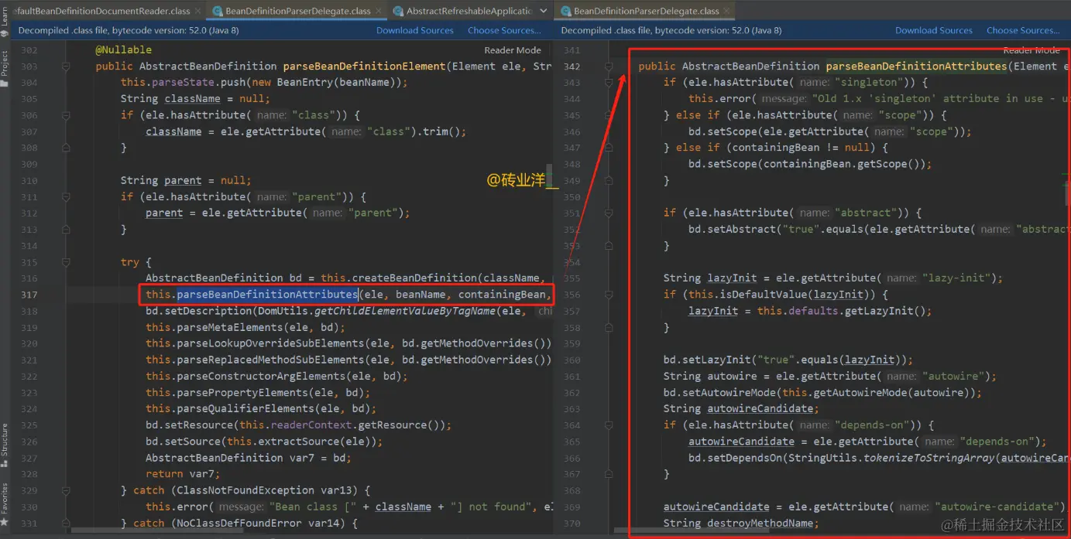
Task: Collapse depends-on if fold at line 364
Action: point(609,425)
